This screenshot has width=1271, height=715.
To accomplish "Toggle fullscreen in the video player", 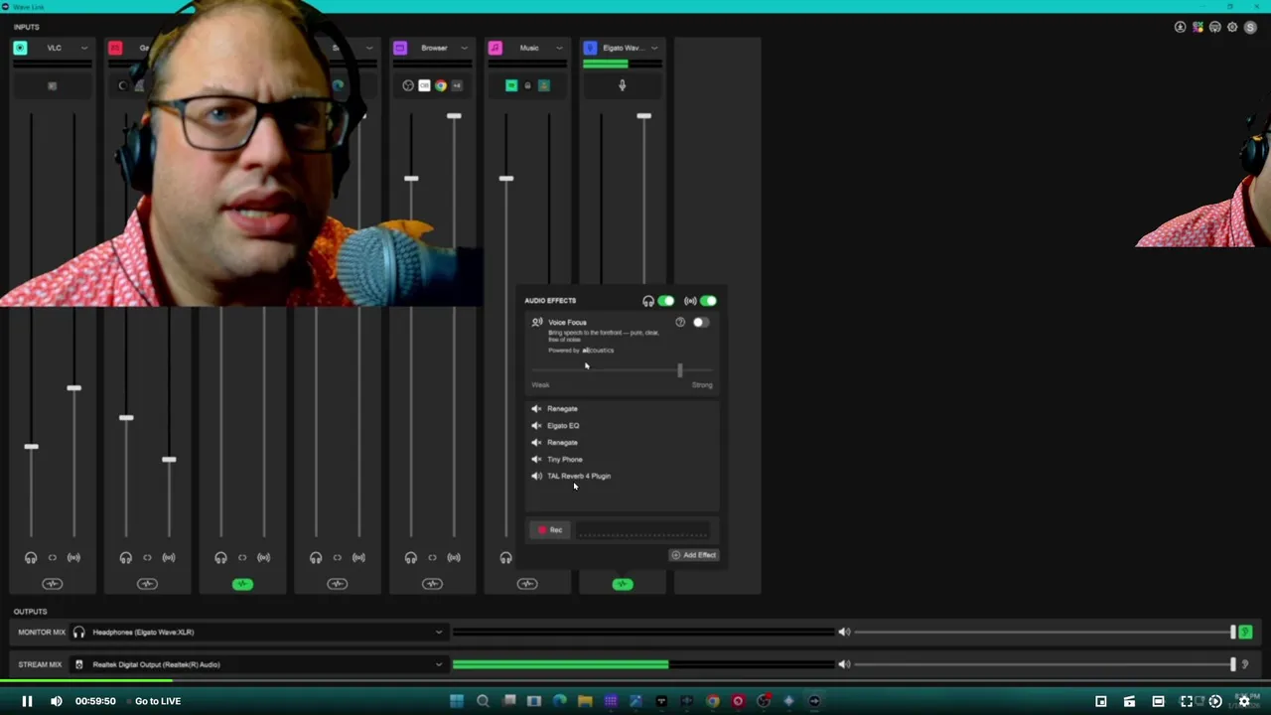I will [1186, 701].
